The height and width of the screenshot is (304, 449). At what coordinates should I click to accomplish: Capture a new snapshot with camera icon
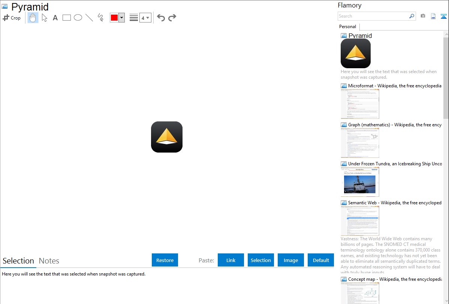tap(423, 16)
